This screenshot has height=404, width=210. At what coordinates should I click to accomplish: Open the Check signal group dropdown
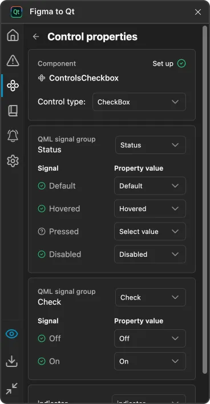pos(151,297)
